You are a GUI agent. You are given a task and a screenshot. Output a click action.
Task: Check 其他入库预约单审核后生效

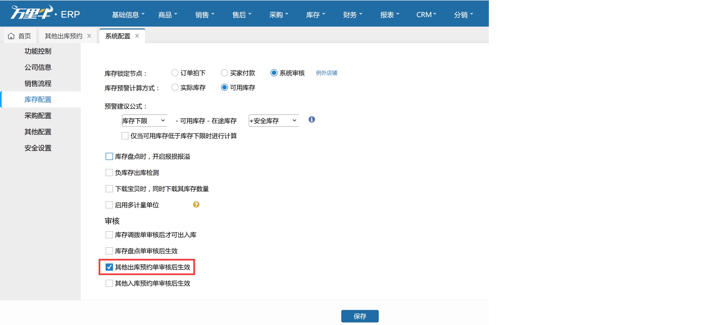[109, 283]
